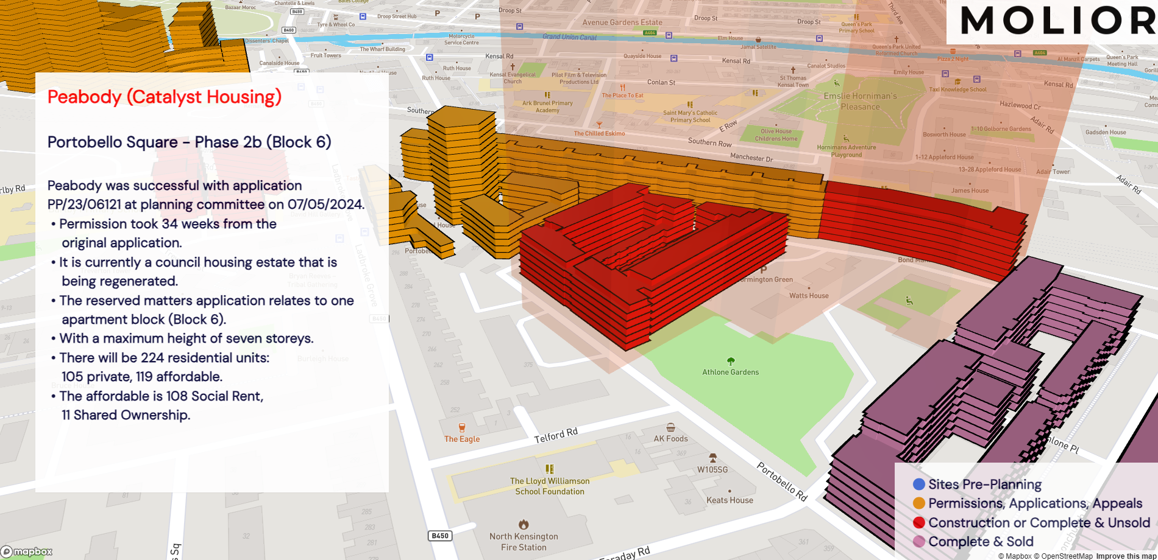Select the St Thomas Kensal Town cross icon
Viewport: 1158px width, 560px height.
click(x=793, y=70)
